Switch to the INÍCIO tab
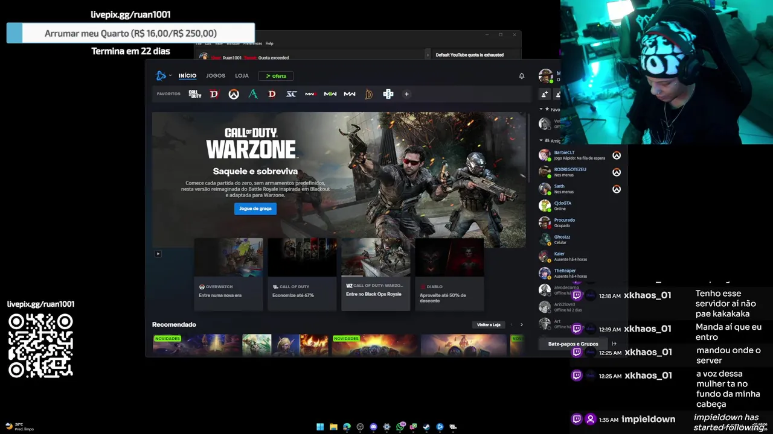This screenshot has width=773, height=434. pos(187,76)
